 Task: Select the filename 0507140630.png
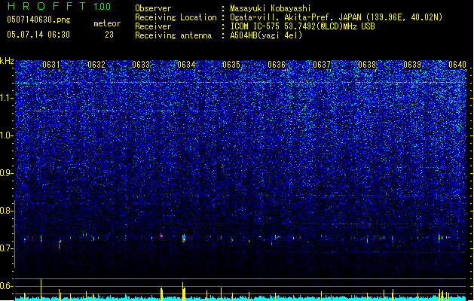38,20
